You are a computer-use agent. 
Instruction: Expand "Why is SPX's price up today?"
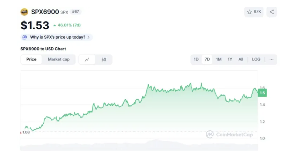58,37
